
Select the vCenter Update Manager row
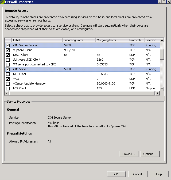(x=29, y=84)
